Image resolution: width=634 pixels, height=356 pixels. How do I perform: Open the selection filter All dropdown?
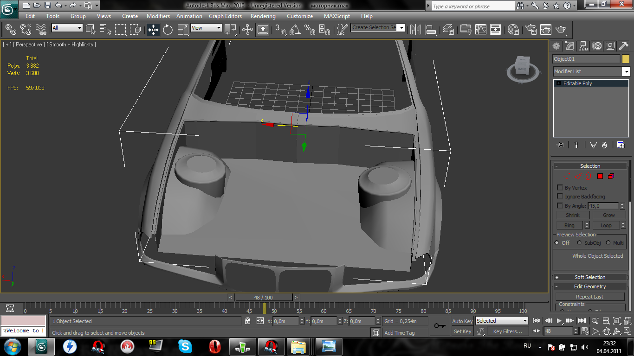click(67, 28)
